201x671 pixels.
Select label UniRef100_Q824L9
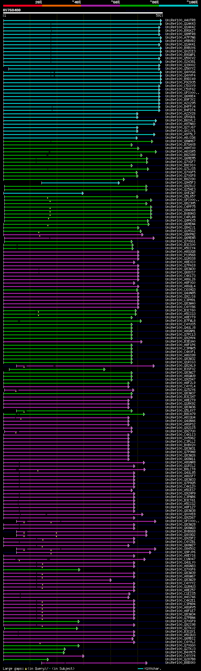click(x=180, y=366)
